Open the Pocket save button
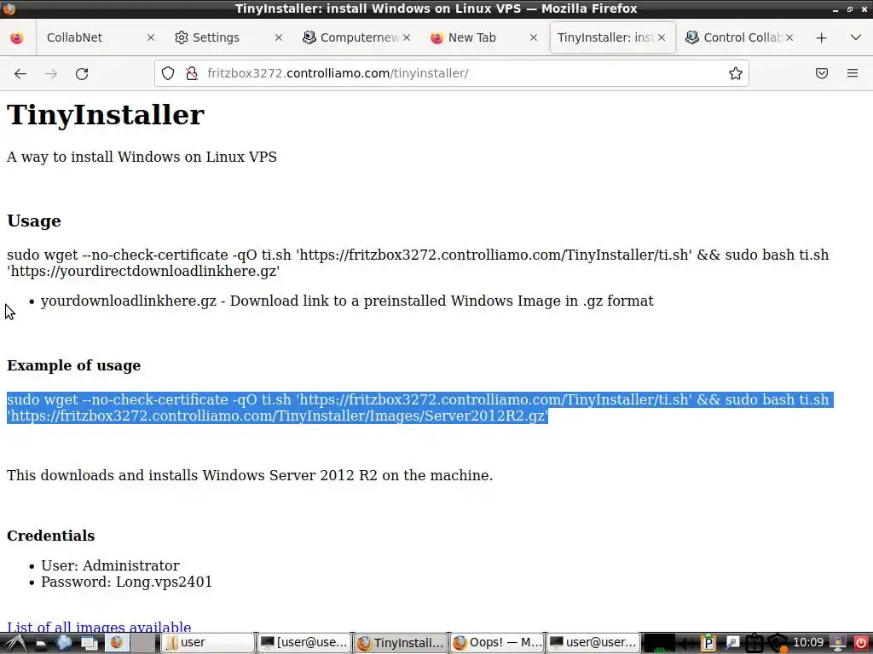This screenshot has height=654, width=873. 822,73
